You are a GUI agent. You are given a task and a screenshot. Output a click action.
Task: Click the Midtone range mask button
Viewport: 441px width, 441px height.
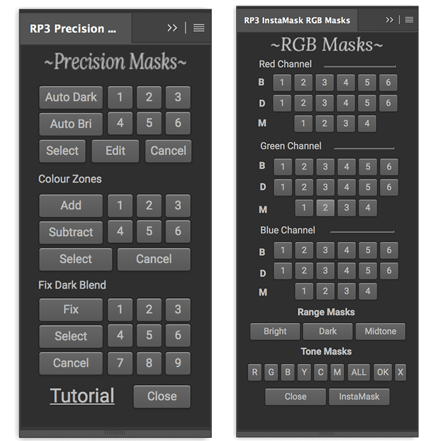(381, 331)
